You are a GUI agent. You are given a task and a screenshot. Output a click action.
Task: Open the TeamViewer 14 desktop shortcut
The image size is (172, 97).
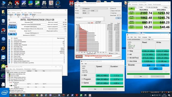(3, 59)
